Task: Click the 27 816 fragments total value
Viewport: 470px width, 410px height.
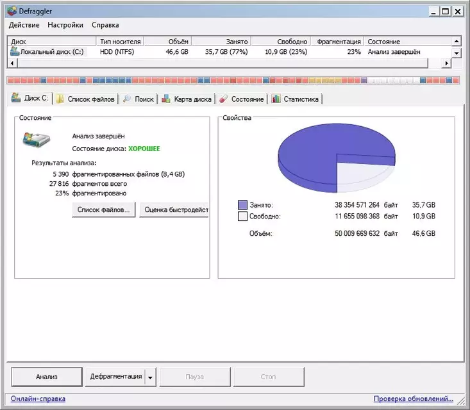Action: [x=59, y=184]
